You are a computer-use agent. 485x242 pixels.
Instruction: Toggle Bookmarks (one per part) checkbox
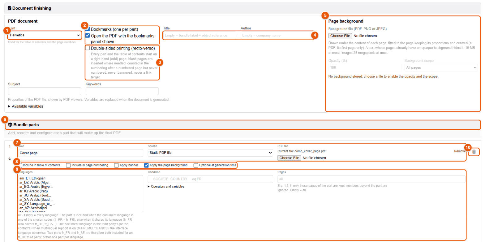tap(88, 29)
